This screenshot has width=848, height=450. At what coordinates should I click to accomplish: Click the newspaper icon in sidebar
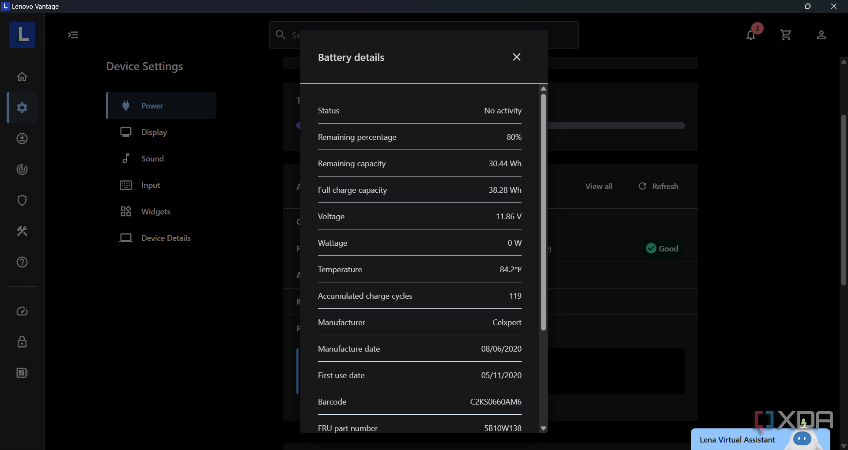click(22, 373)
